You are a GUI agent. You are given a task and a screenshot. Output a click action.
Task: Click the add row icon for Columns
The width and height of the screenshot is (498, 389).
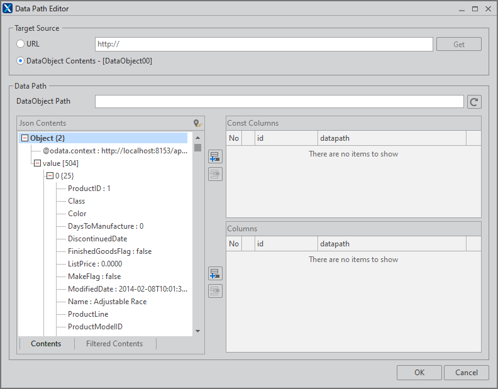click(215, 273)
